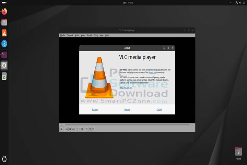Skip to the previous media item
Image resolution: width=247 pixels, height=165 pixels.
pos(67,129)
